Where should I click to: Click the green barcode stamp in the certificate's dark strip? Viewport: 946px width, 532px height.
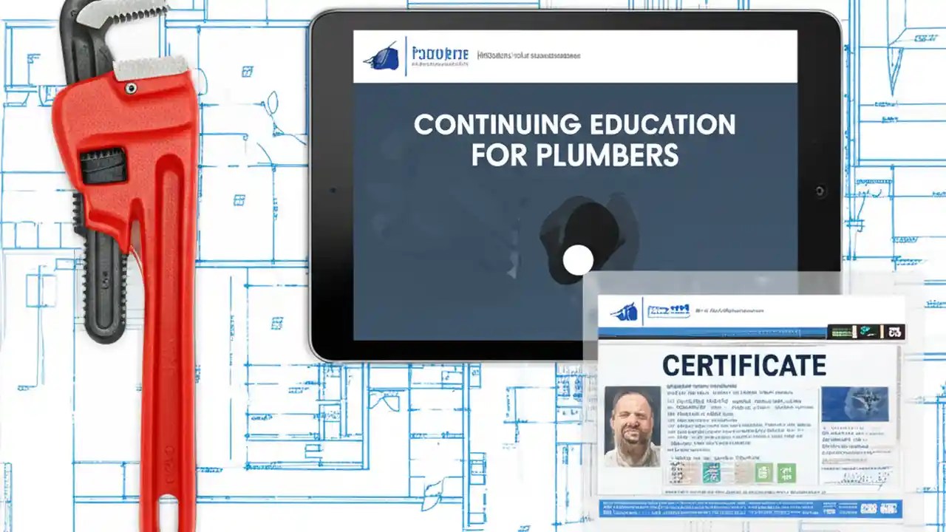point(841,332)
